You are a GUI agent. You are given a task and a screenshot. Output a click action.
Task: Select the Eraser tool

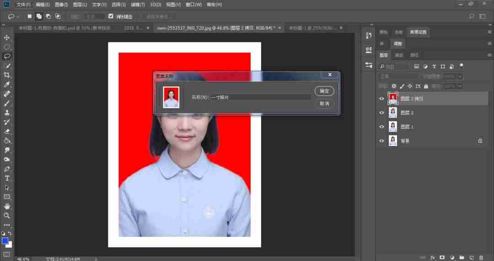click(6, 131)
